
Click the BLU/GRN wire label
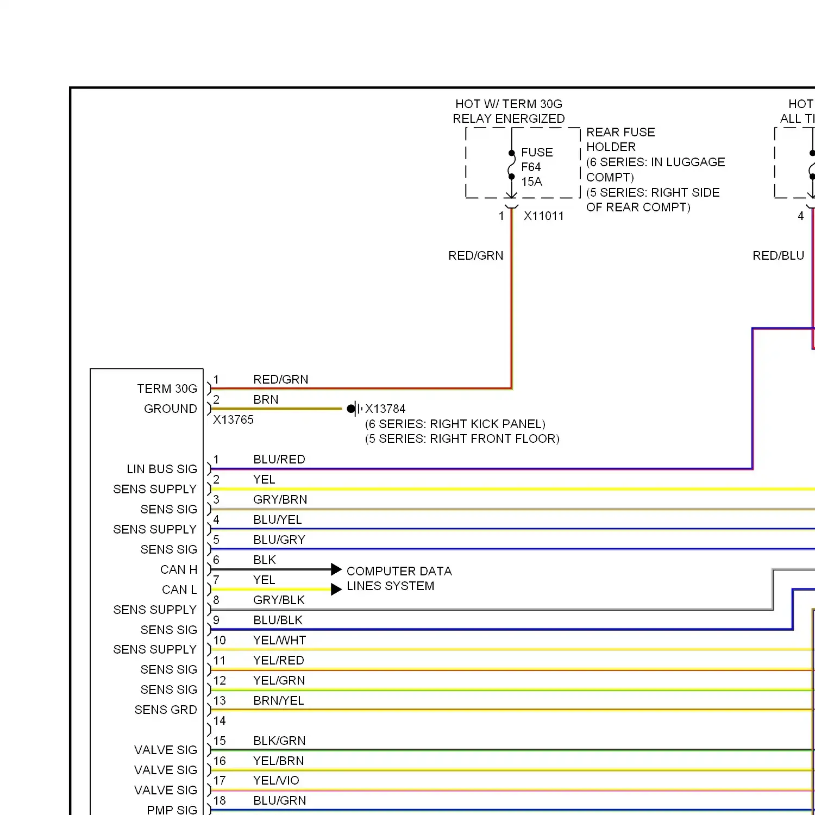279,800
